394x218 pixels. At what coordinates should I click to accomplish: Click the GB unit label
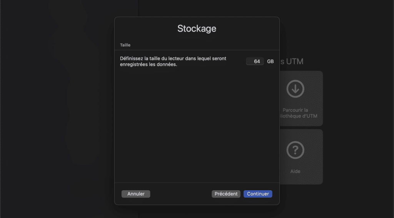[x=270, y=61]
